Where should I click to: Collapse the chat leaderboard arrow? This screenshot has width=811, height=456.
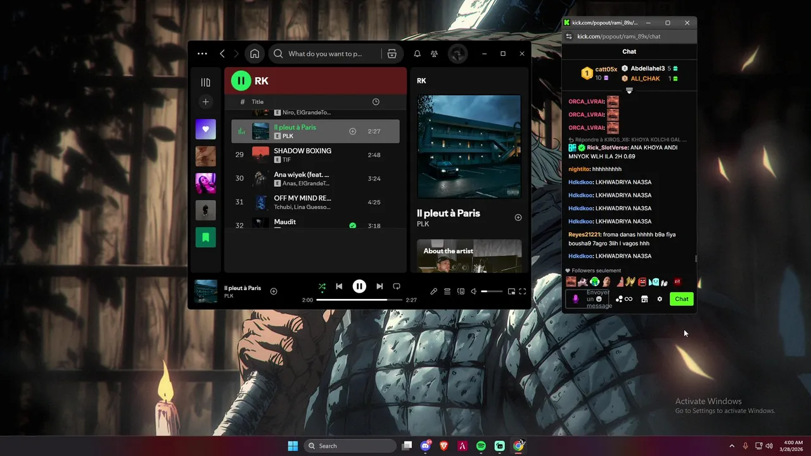tap(629, 91)
